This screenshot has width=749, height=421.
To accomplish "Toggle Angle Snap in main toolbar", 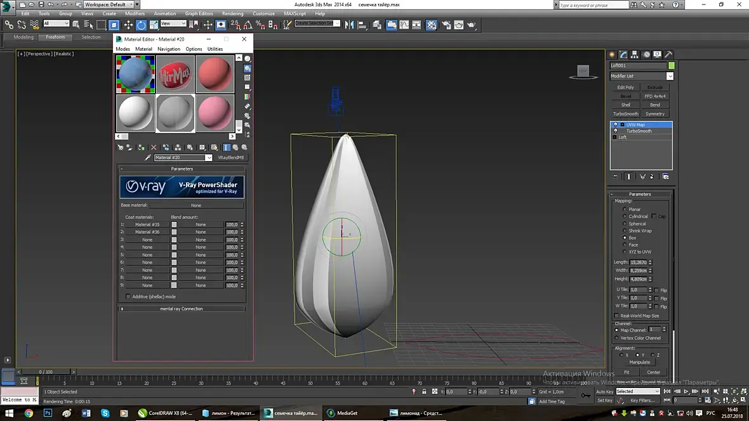I will tap(248, 25).
